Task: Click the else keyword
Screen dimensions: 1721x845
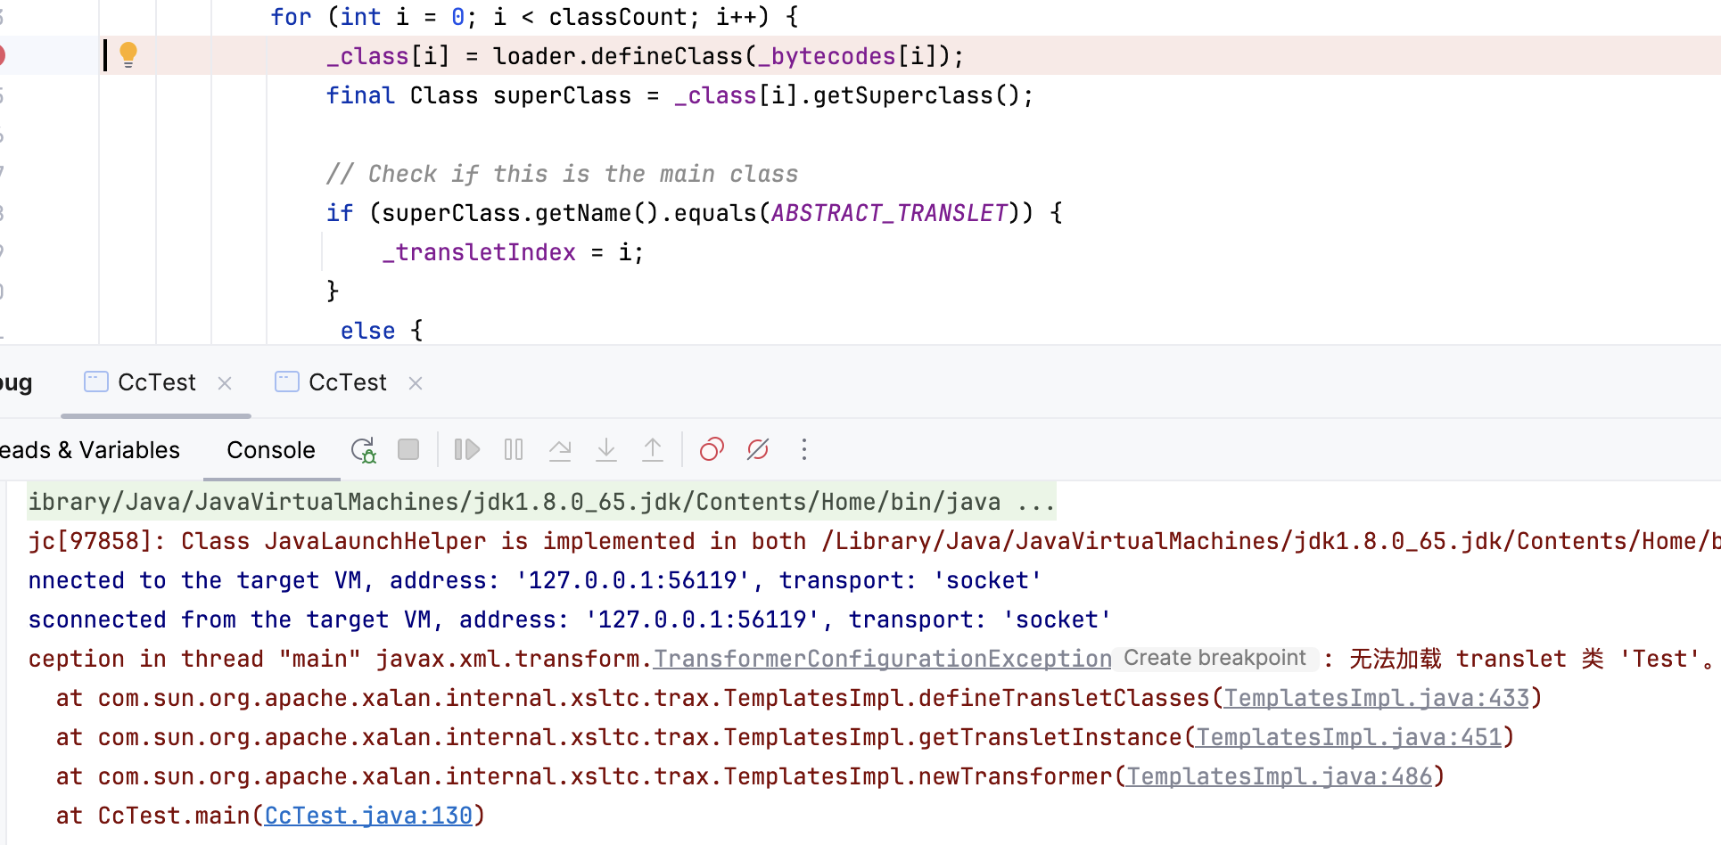Action: click(x=367, y=331)
